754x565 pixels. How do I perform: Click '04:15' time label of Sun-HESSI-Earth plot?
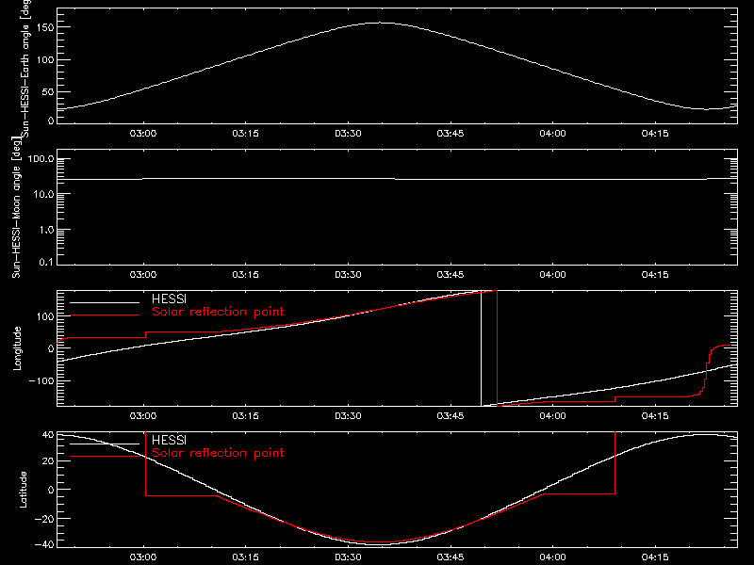[x=655, y=134]
